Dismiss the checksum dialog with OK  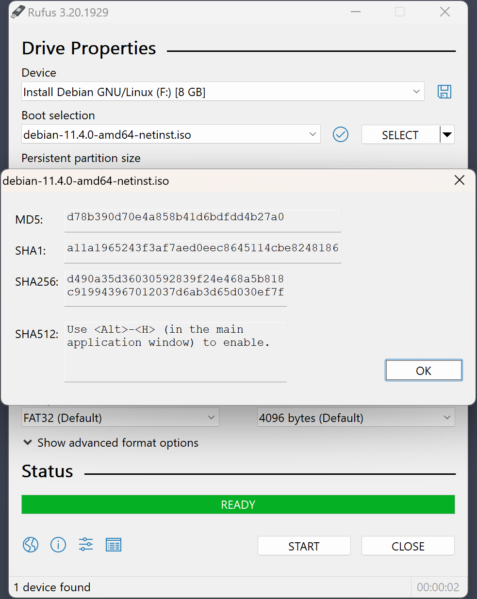(x=423, y=370)
